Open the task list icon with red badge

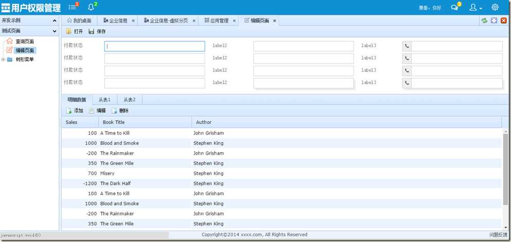click(x=74, y=7)
